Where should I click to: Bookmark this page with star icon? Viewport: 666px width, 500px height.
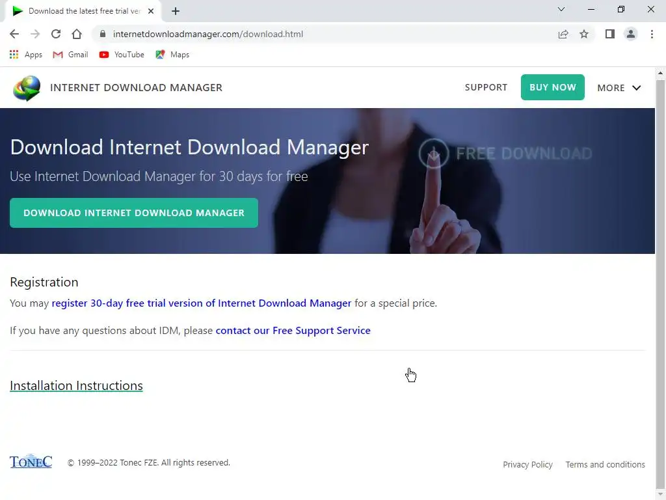(584, 34)
